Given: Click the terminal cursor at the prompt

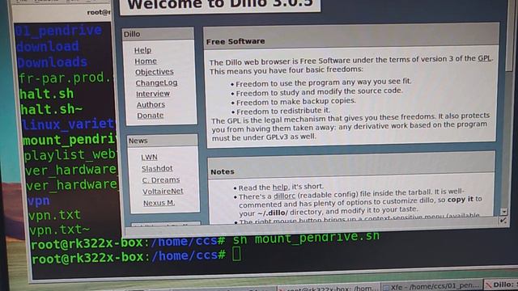Looking at the screenshot, I should coord(236,254).
